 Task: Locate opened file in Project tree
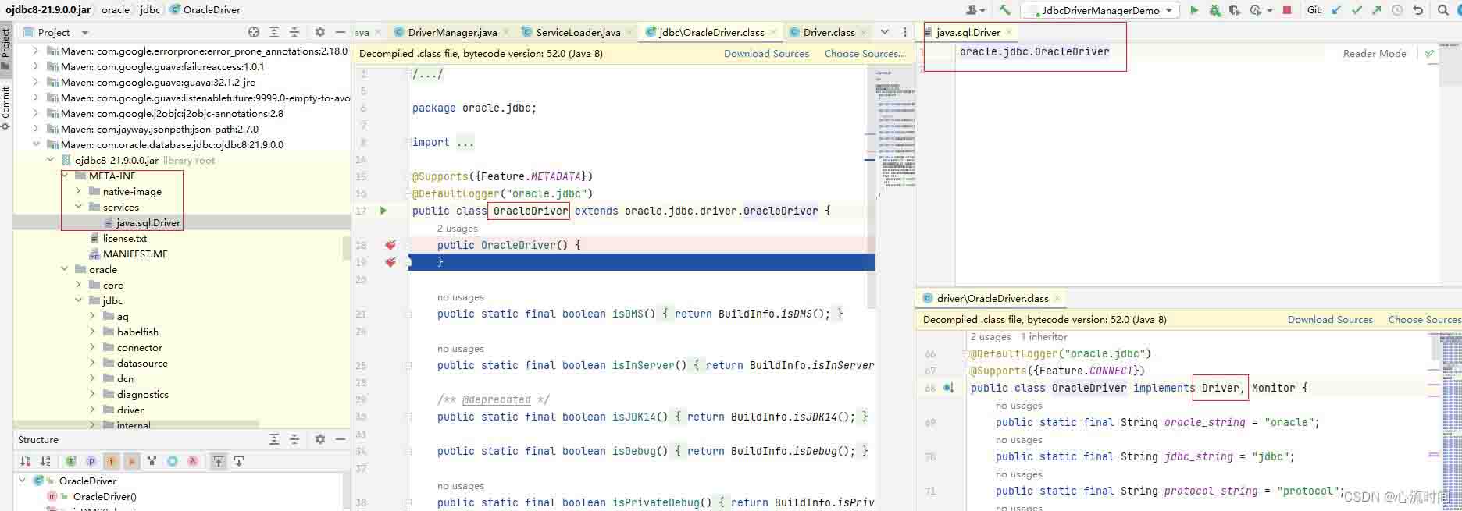(254, 32)
